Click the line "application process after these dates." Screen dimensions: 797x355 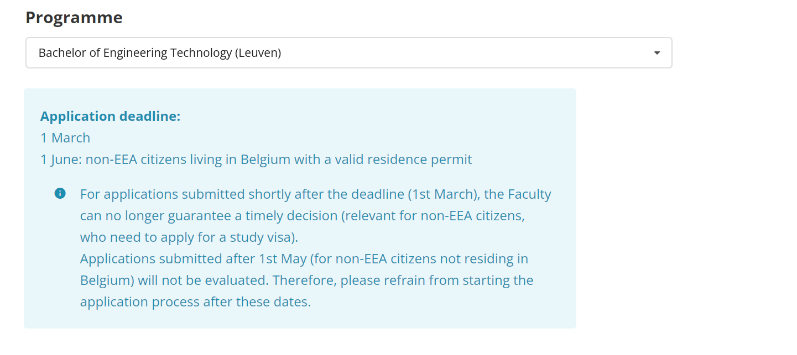[x=195, y=302]
